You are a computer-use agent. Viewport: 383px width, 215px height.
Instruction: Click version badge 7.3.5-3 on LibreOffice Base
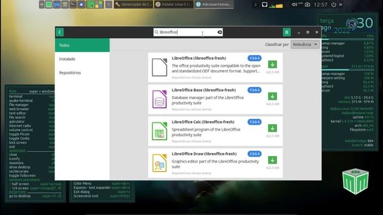tap(254, 90)
